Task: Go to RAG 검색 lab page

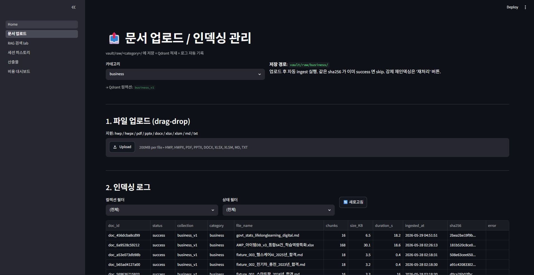Action: (x=42, y=43)
